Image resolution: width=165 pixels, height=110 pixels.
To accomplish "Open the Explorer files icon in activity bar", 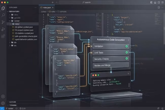I will 3,8.
